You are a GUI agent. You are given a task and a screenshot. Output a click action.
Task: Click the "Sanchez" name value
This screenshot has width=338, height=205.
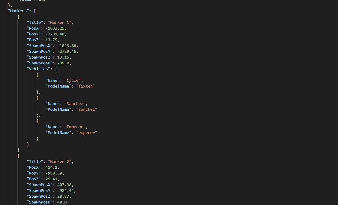tap(75, 103)
